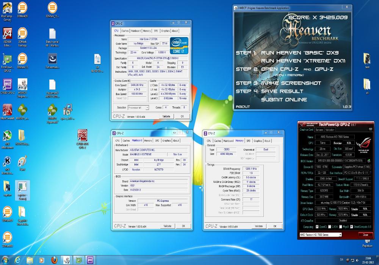Image resolution: width=379 pixels, height=265 pixels.
Task: Open the CPUID ROG CPU-Z desktop shortcut
Action: (x=82, y=139)
